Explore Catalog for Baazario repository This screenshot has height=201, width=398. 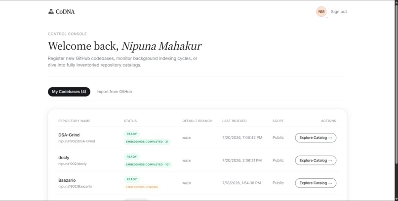click(x=316, y=183)
